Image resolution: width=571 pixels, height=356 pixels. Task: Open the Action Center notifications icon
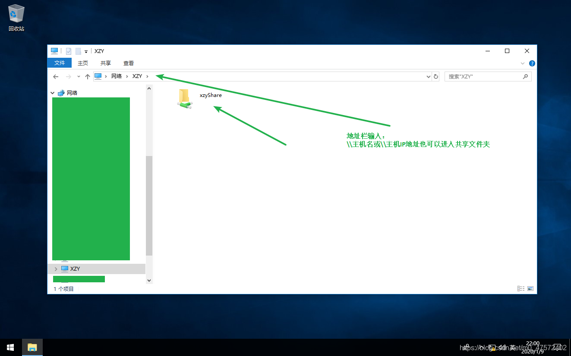pos(558,347)
